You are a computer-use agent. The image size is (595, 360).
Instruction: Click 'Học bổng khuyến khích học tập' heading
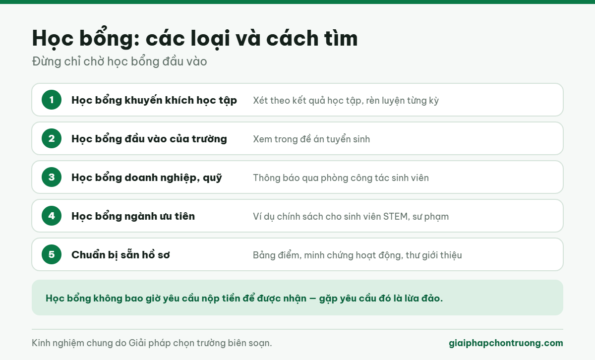click(x=154, y=100)
